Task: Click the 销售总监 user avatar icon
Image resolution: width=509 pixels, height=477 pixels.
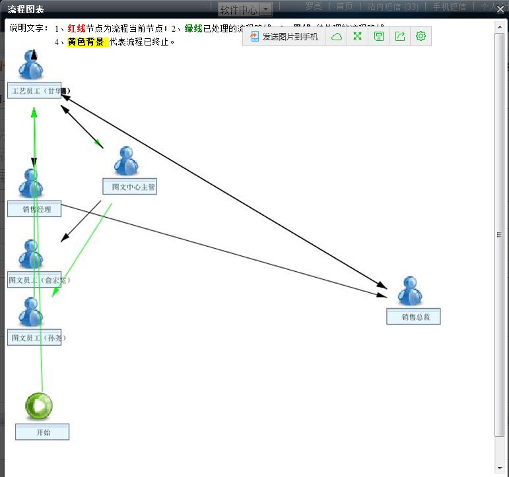Action: click(410, 291)
